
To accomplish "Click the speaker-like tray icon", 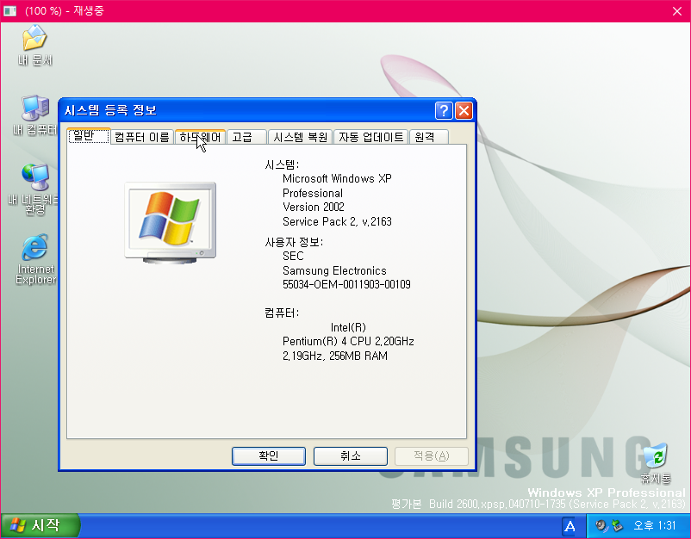I will [601, 525].
